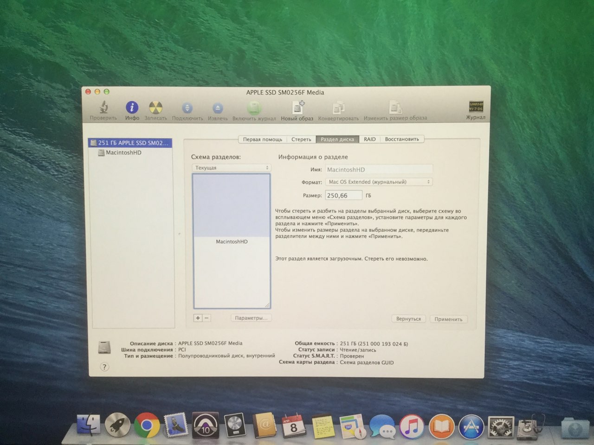Open the purple arch icon labeled 10 in Dock
The height and width of the screenshot is (445, 594).
click(205, 425)
